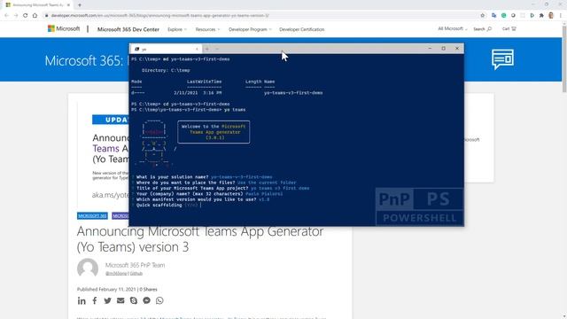Share article via email icon
567x319 pixels.
120,300
